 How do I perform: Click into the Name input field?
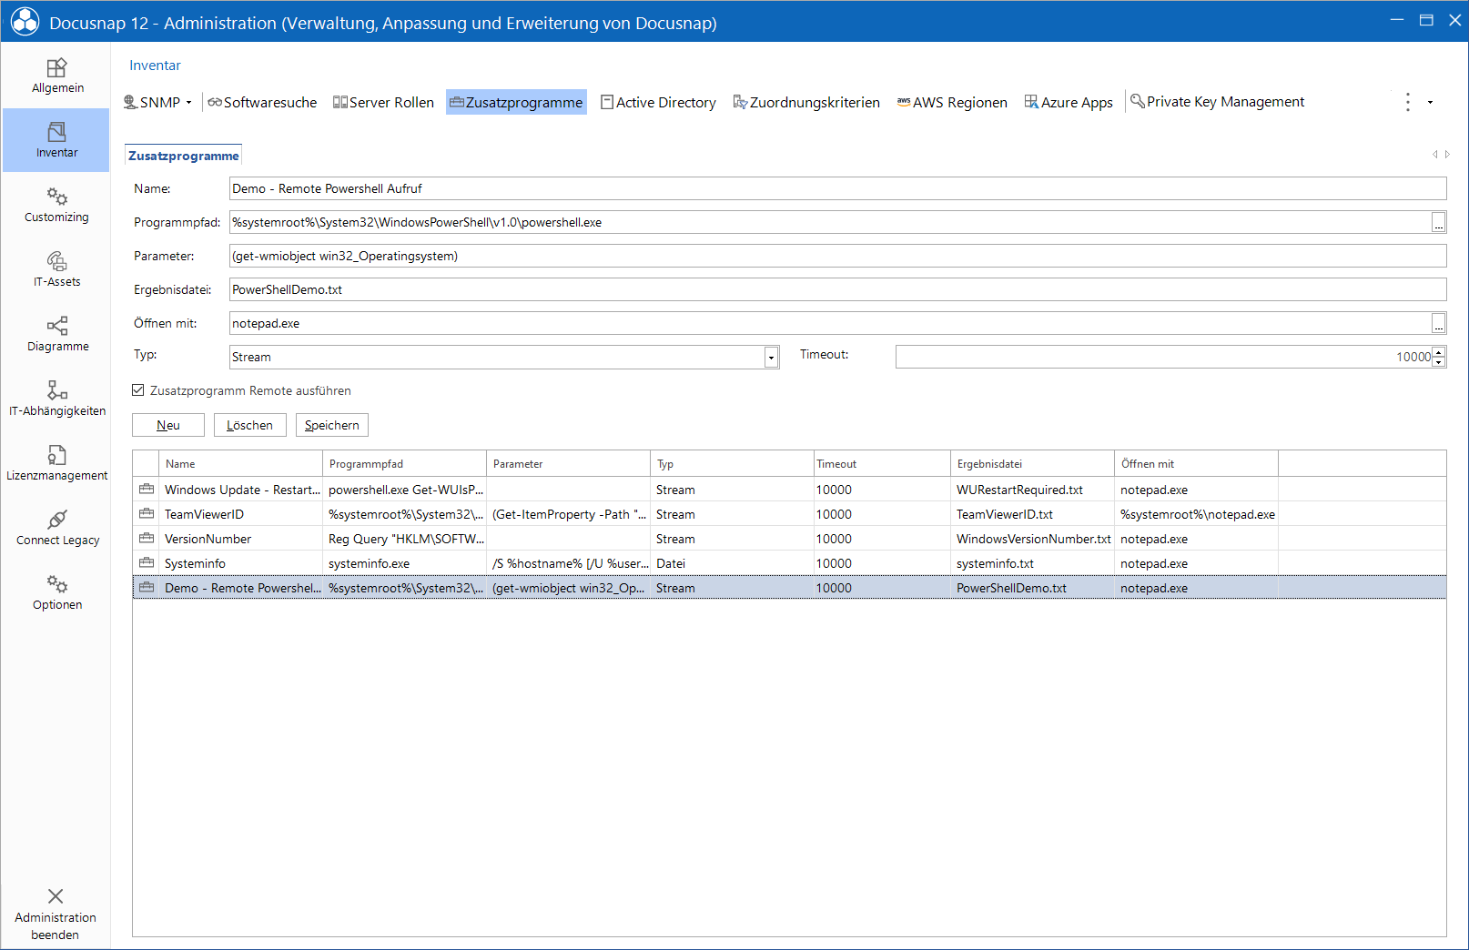pos(837,188)
